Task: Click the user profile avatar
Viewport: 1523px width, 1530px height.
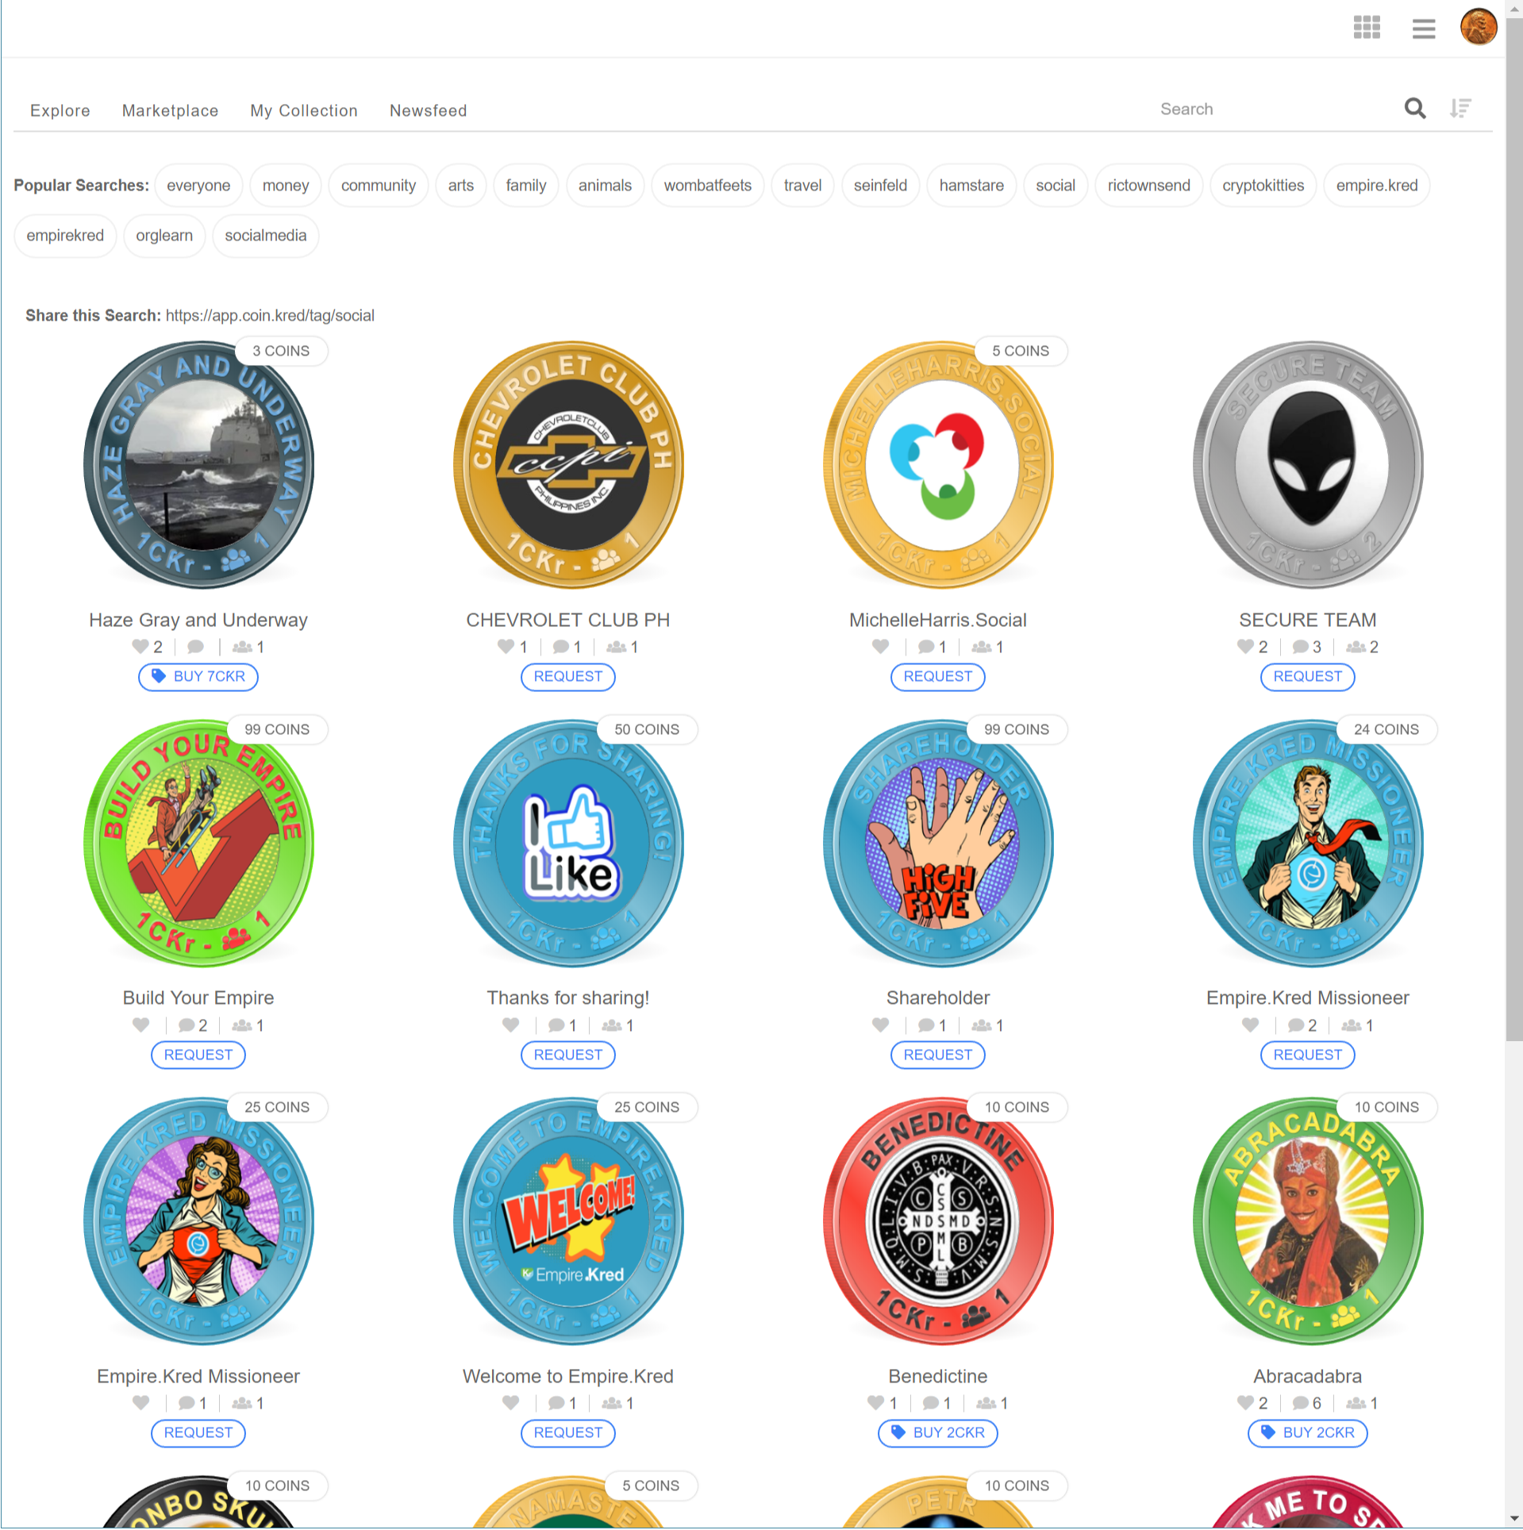Action: (x=1478, y=28)
